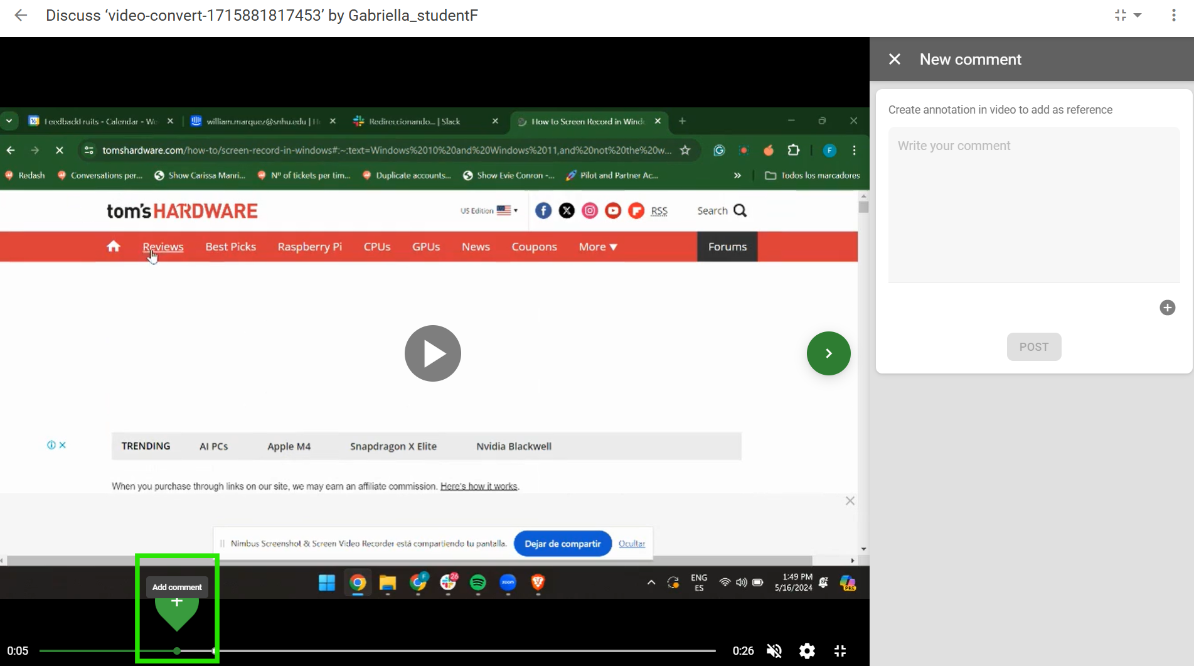This screenshot has height=666, width=1194.
Task: Switch to the Calendar browser tab
Action: point(100,121)
